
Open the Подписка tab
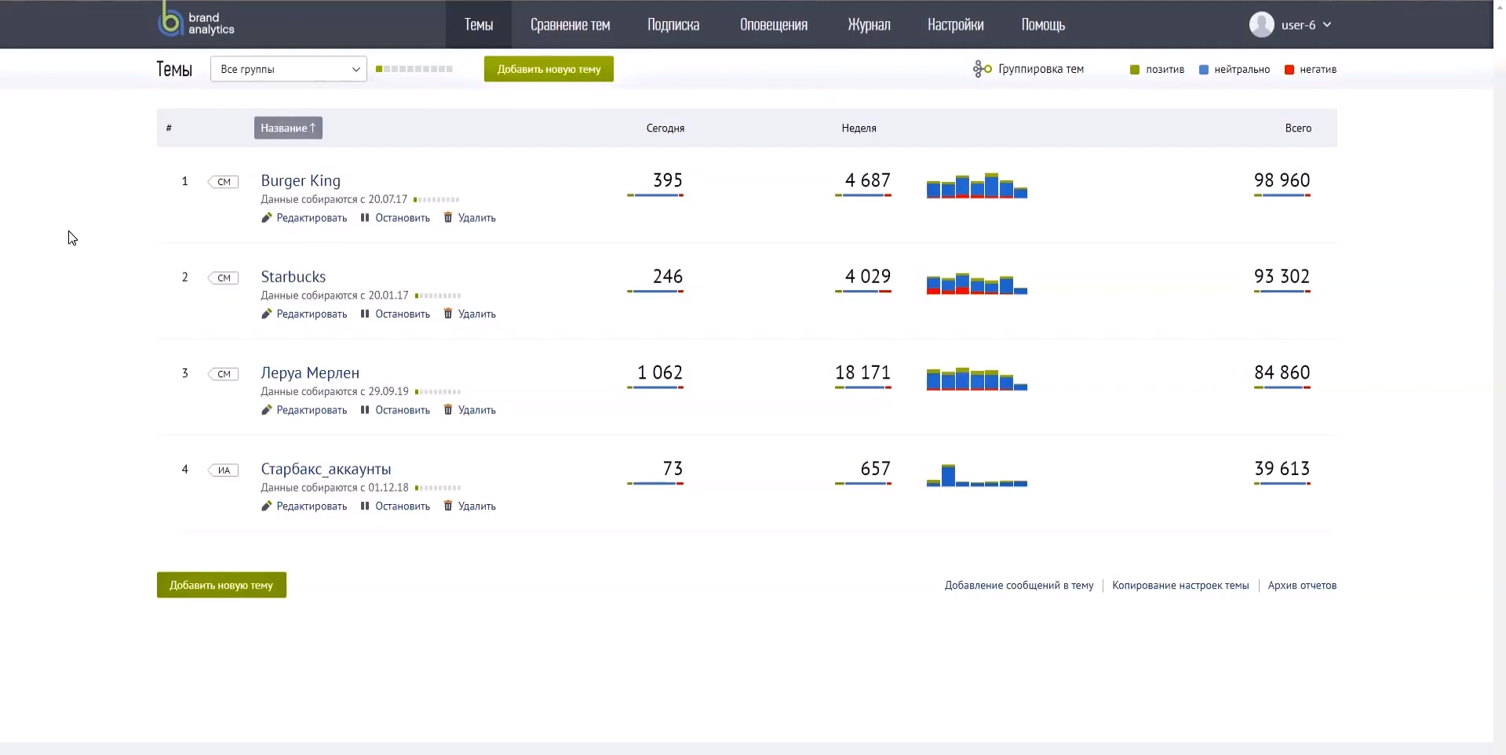[x=673, y=24]
